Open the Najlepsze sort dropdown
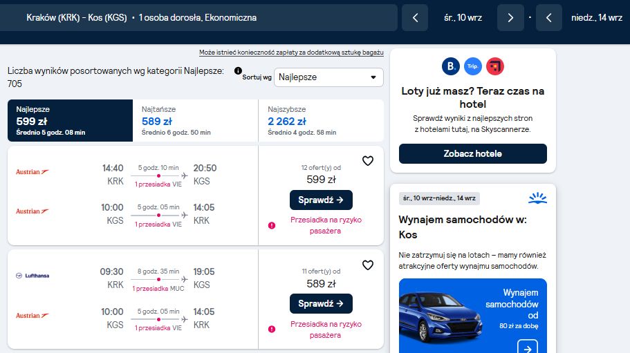Image resolution: width=630 pixels, height=353 pixels. [x=328, y=77]
